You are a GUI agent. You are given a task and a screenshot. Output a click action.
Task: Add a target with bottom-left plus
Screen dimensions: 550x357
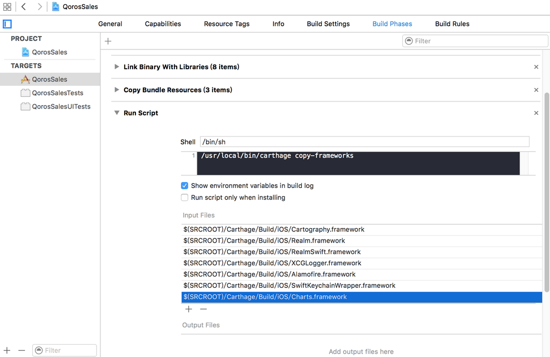7,351
